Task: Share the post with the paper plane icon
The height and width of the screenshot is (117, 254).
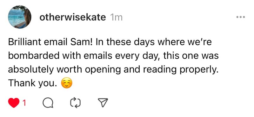Action: click(103, 103)
